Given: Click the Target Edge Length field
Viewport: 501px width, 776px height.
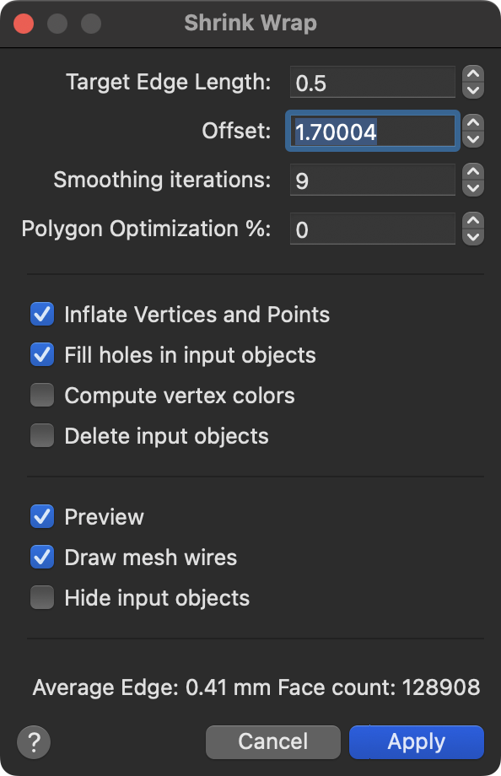Looking at the screenshot, I should pyautogui.click(x=372, y=82).
